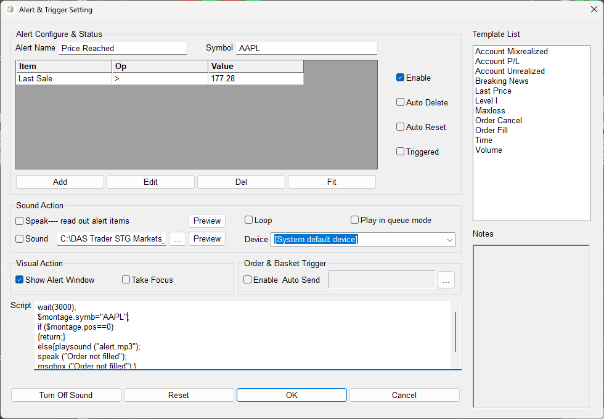Select Maxloss template
The image size is (604, 419).
tap(490, 110)
